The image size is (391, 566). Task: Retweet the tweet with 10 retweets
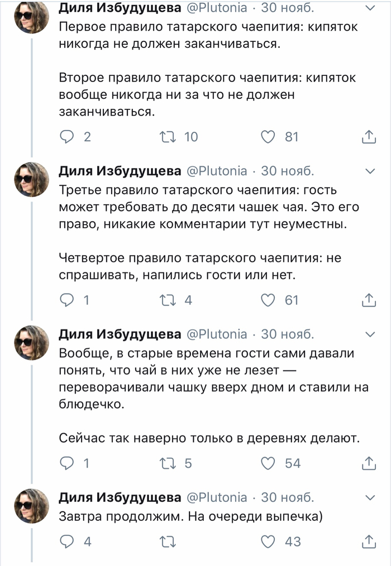point(167,137)
